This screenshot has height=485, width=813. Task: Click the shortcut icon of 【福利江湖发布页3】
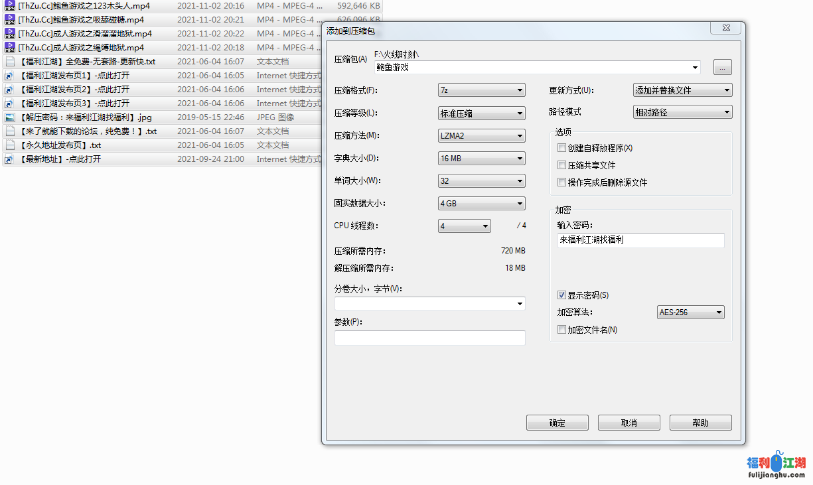coord(10,104)
